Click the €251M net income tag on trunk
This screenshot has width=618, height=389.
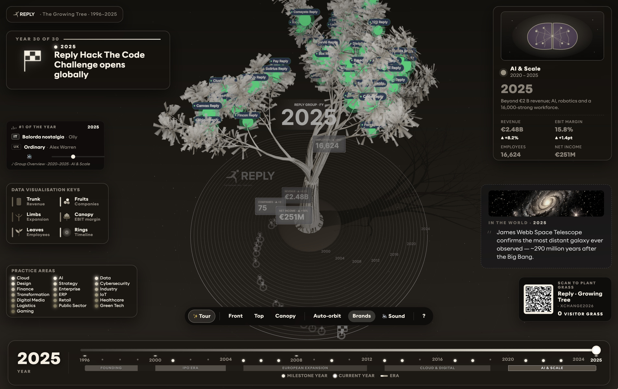pos(294,215)
